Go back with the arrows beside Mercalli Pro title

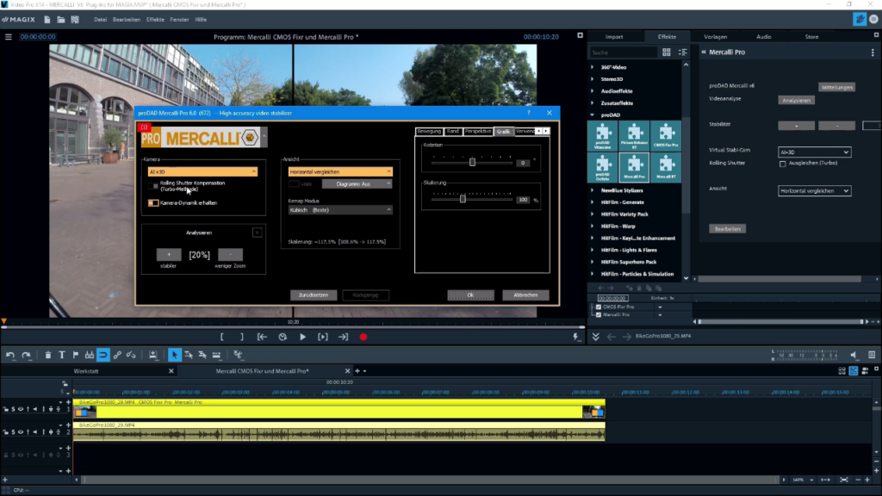(704, 53)
